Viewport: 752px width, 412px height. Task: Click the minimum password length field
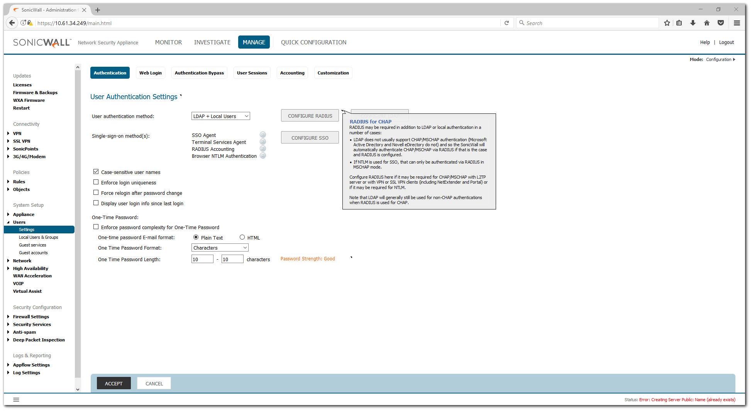click(x=202, y=259)
